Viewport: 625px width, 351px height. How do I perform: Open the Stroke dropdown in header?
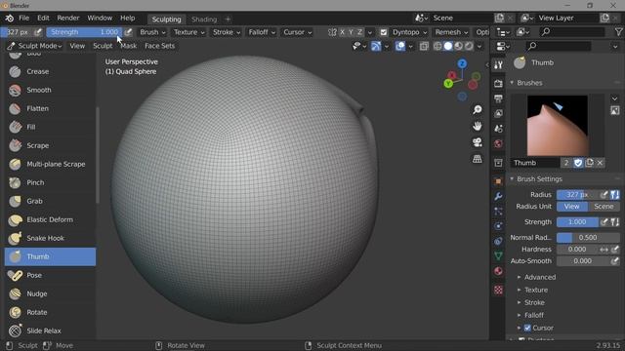click(227, 32)
